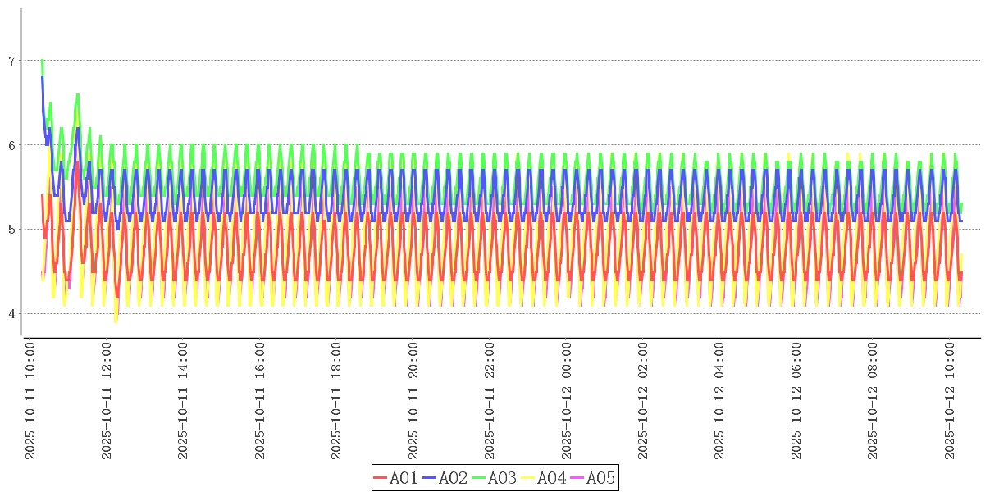This screenshot has width=990, height=492.
Task: Click the A04 legend entry text
Action: click(x=551, y=478)
